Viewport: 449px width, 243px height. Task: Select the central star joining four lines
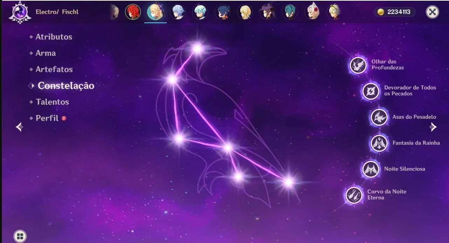tap(228, 148)
